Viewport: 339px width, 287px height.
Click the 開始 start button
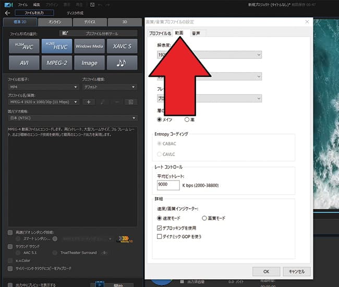point(118,285)
